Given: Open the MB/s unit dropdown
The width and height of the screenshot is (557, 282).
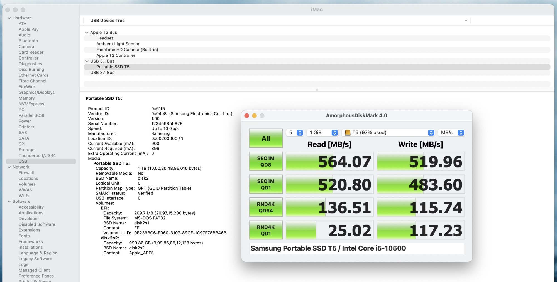Looking at the screenshot, I should (x=451, y=133).
